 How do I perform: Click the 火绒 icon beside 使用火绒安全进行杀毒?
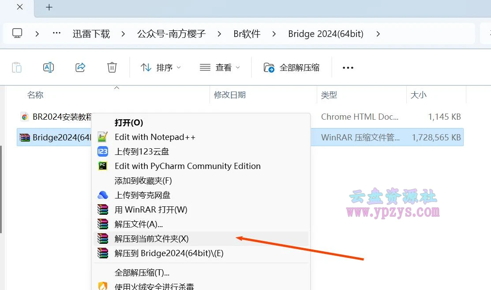tap(102, 286)
